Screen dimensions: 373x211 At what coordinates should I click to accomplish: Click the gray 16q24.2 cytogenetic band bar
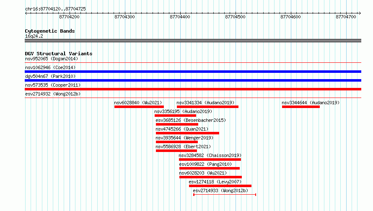193,41
